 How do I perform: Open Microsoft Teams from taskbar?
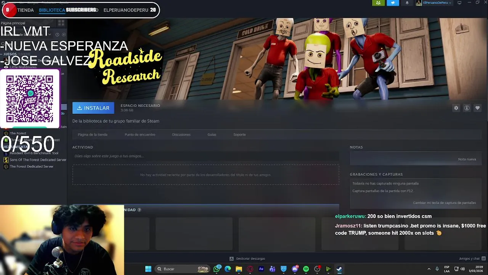(x=272, y=269)
